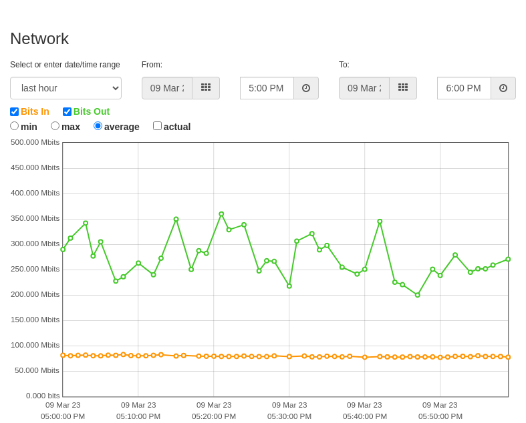Open the To time clock picker icon
526x423 pixels.
503,88
